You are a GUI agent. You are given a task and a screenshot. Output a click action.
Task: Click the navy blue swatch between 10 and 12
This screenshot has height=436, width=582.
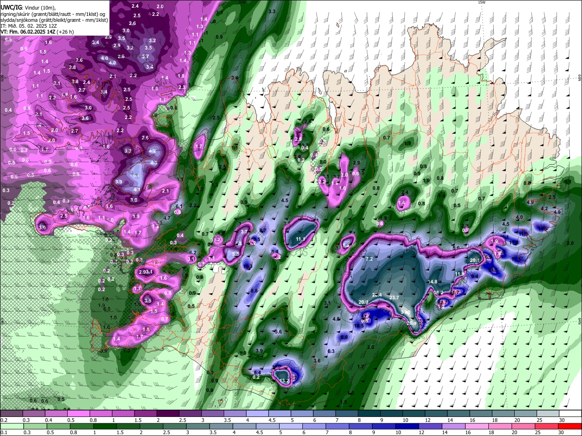pos(408,426)
